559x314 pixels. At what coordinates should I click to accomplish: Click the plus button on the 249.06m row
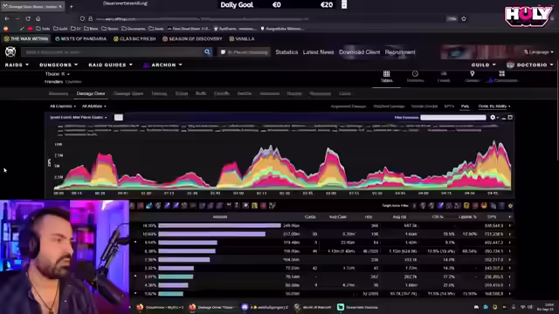click(x=510, y=225)
